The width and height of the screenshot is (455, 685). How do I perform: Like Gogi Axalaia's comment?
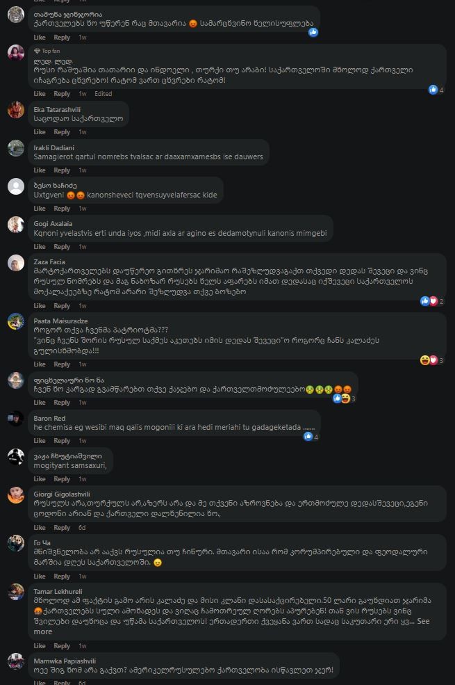(x=40, y=247)
